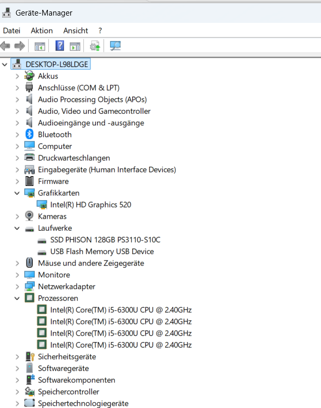321x408 pixels.
Task: Expand the Audioeingänge und -ausgänge arrow
Action: pos(17,123)
